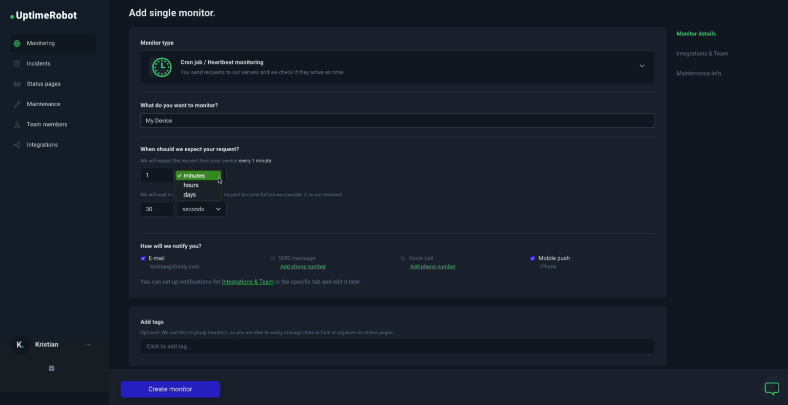Click the green heartbeat clock icon
This screenshot has width=788, height=405.
tap(162, 67)
